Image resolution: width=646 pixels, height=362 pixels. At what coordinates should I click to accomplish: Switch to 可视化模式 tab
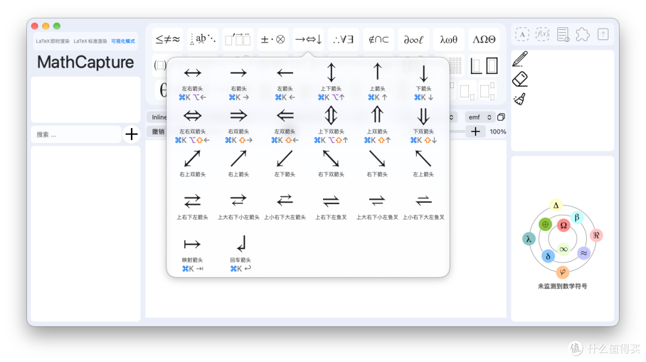pos(123,41)
